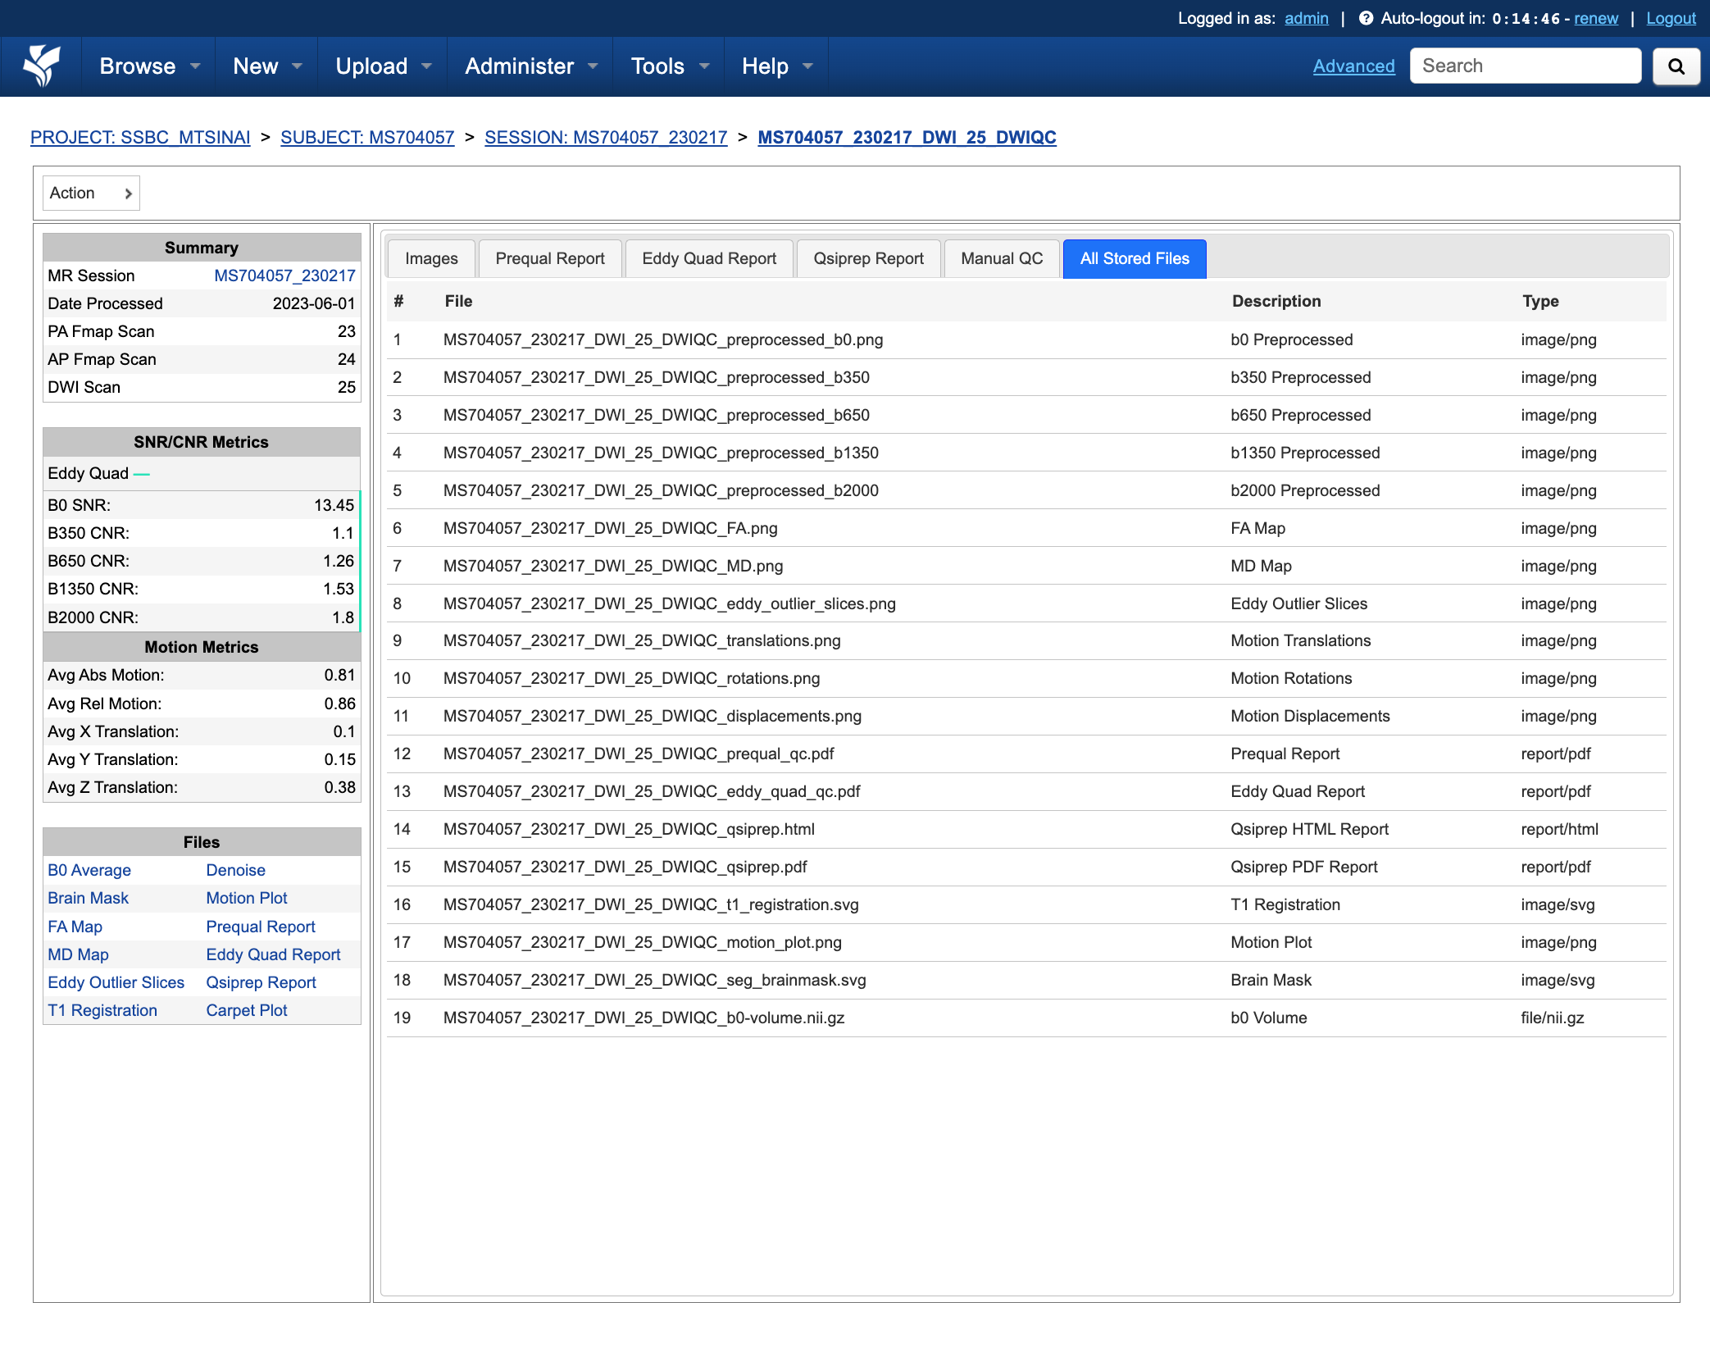Viewport: 1710px width, 1348px height.
Task: Select the translations.png file row
Action: point(1026,640)
